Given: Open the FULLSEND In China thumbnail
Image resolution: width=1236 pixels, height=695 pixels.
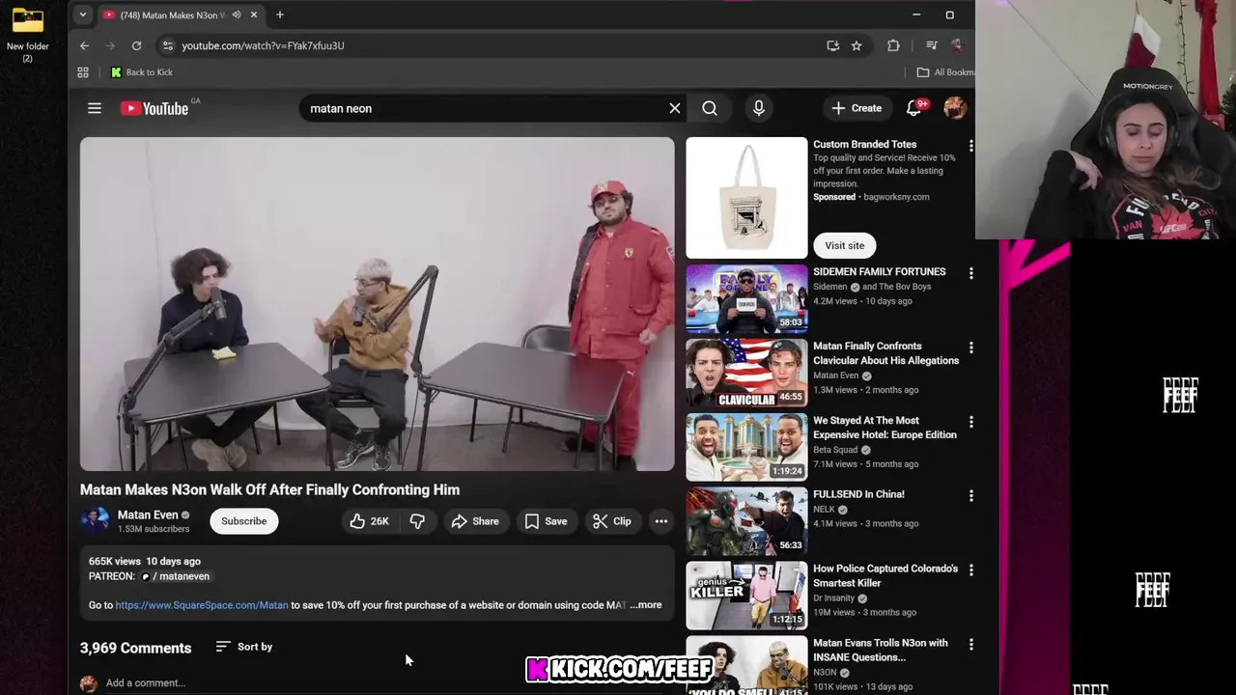Looking at the screenshot, I should (746, 521).
